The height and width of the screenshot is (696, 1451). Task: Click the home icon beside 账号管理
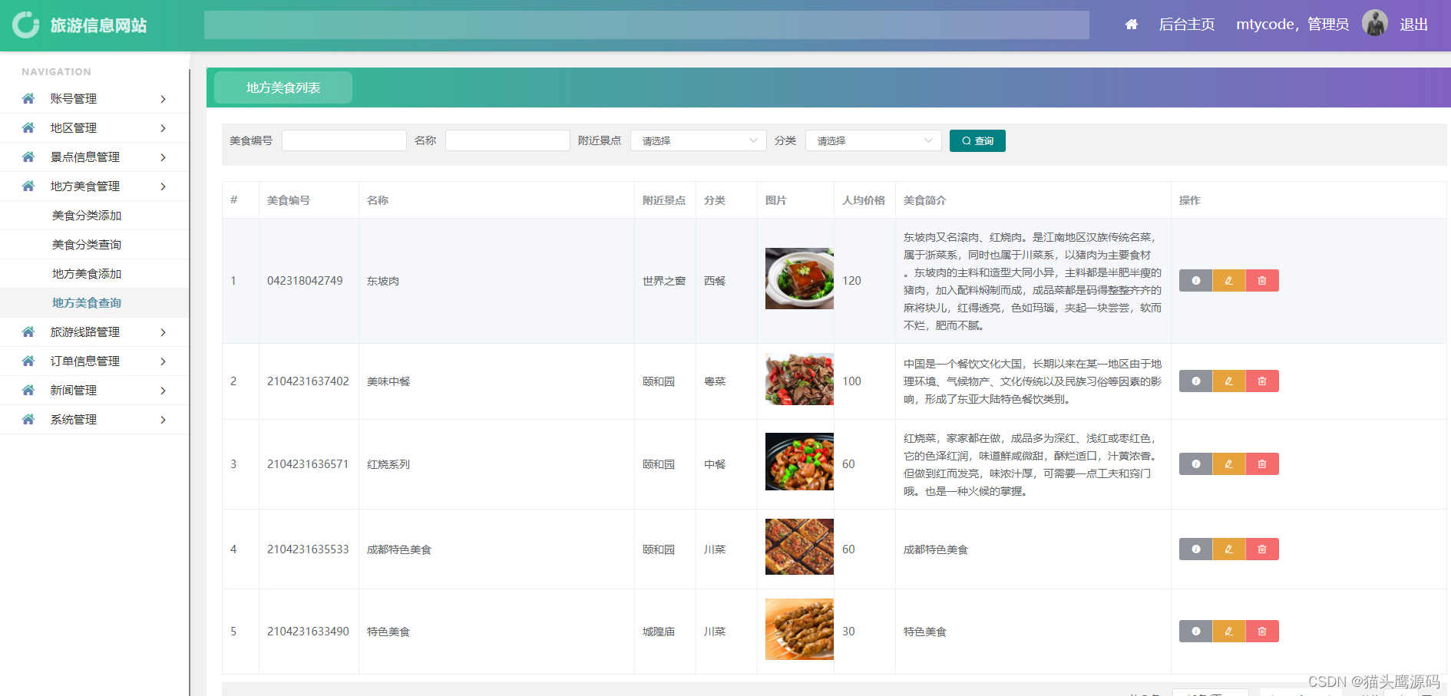click(28, 98)
